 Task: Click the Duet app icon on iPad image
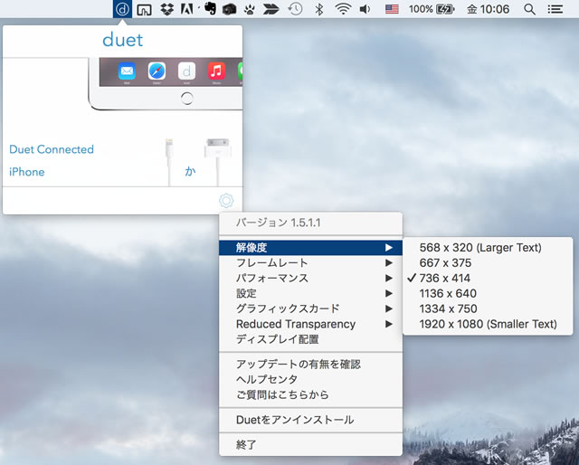[x=187, y=71]
